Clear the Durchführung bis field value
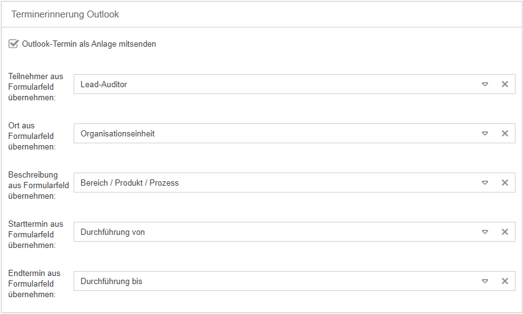 tap(505, 281)
